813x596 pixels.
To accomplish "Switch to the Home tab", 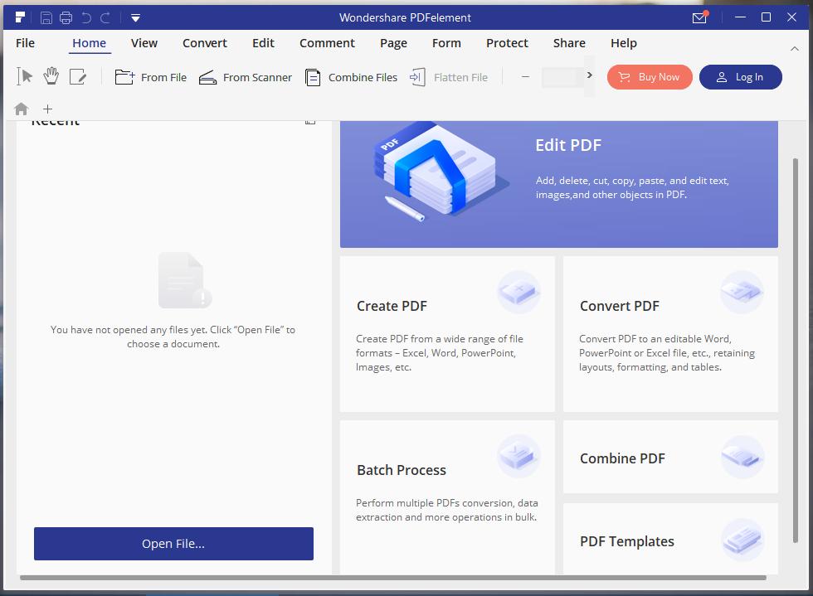I will [x=90, y=43].
